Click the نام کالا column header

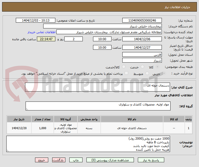(132, 119)
